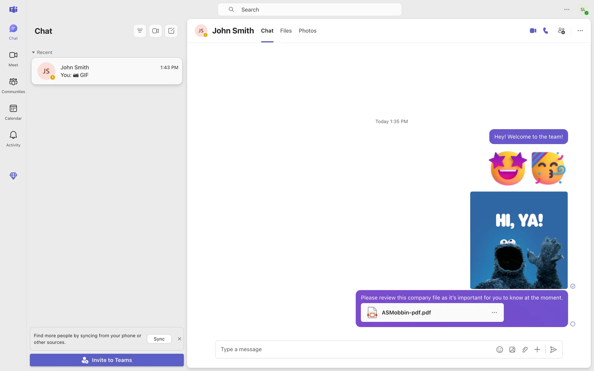Switch to the Photos tab
This screenshot has width=594, height=371.
pyautogui.click(x=308, y=31)
